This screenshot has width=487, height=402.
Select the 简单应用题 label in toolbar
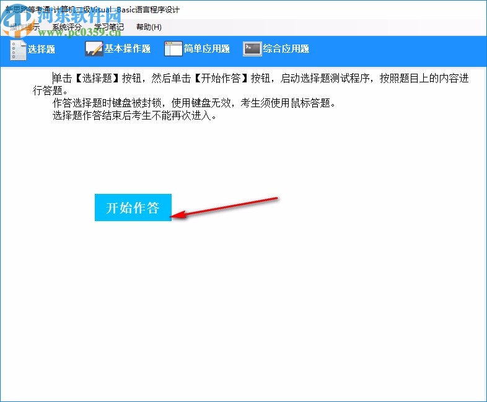click(x=206, y=48)
